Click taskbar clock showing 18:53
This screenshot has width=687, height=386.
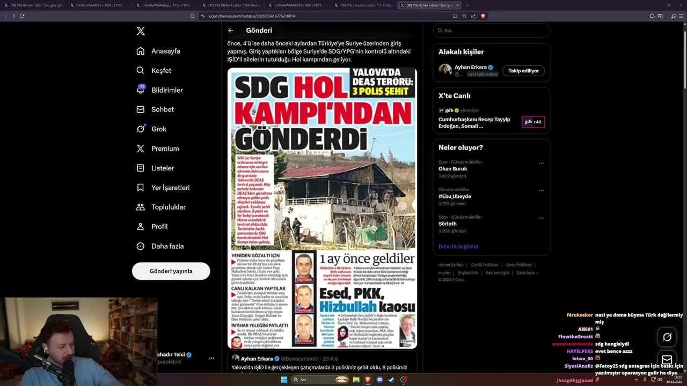click(674, 380)
